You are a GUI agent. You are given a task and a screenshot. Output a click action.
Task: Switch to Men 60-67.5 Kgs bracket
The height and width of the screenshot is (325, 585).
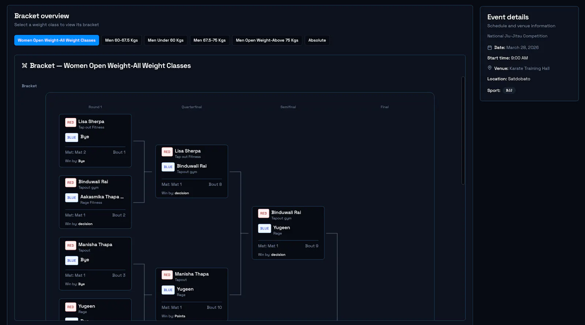point(121,40)
